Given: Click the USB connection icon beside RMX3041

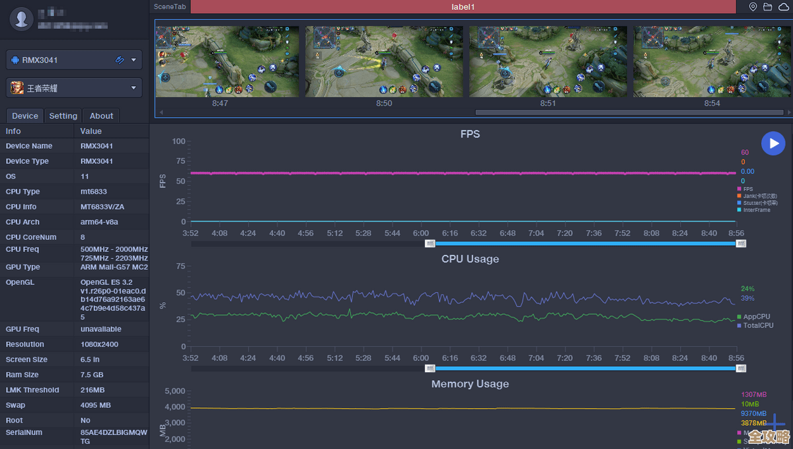Looking at the screenshot, I should point(120,60).
